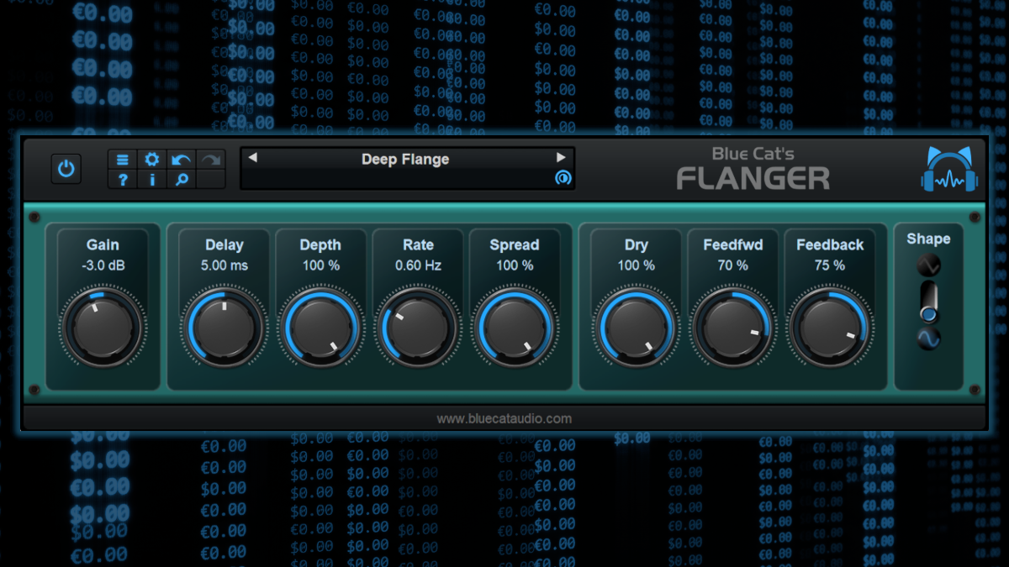Screen dimensions: 1009x567
Task: Select the triangle wave shape icon
Action: (928, 266)
